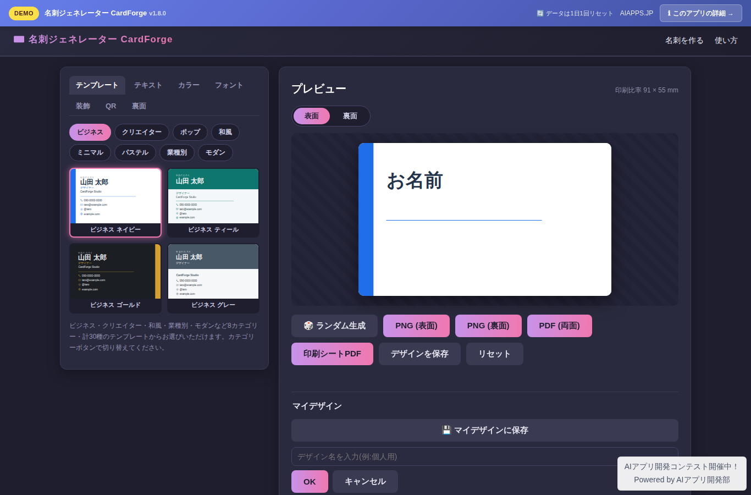Select the ミニマル category chip

click(90, 152)
